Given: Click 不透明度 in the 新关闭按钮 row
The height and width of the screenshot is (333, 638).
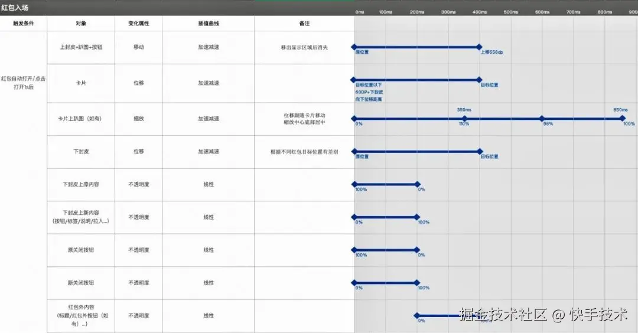Looking at the screenshot, I should (139, 283).
